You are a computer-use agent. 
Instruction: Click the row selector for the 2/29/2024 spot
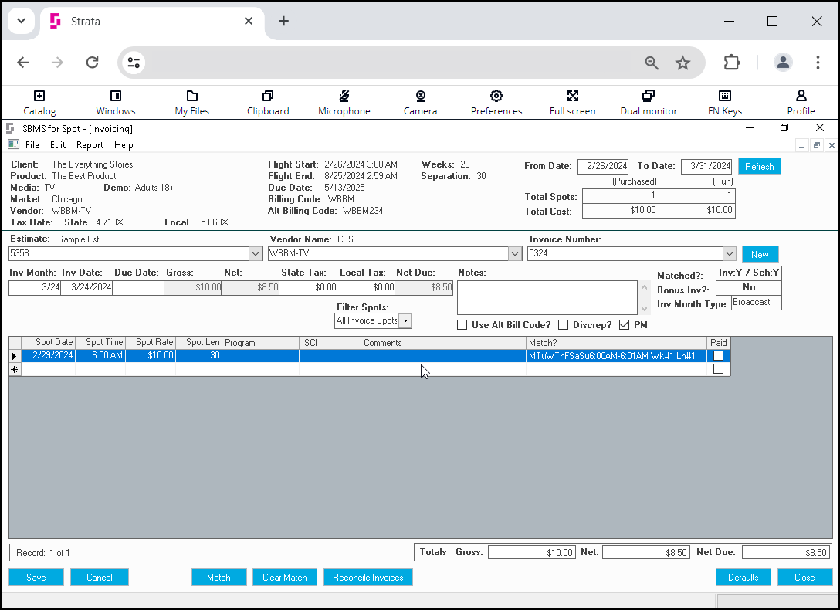[x=15, y=356]
